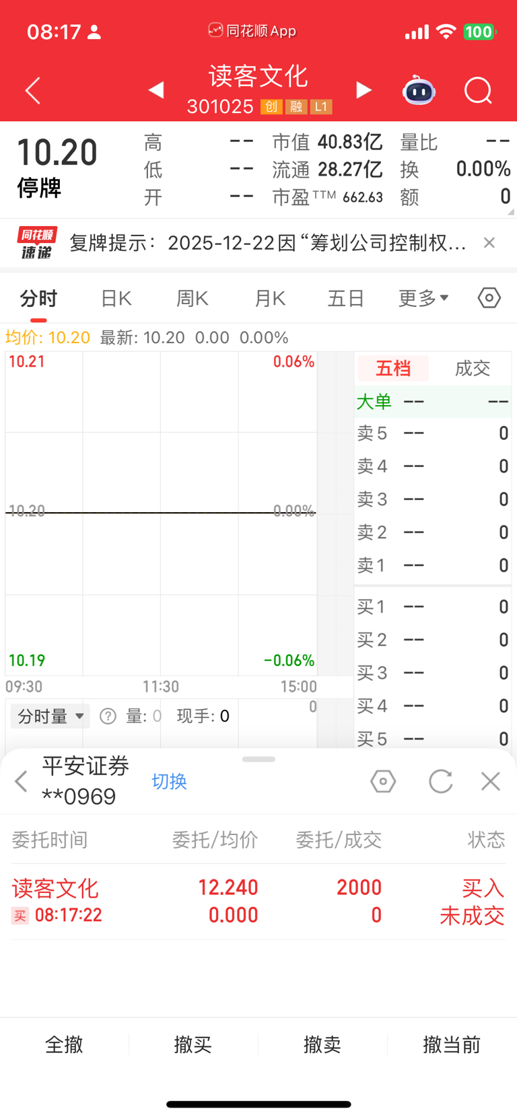
Task: Tap the 12.240 order price
Action: [x=228, y=888]
